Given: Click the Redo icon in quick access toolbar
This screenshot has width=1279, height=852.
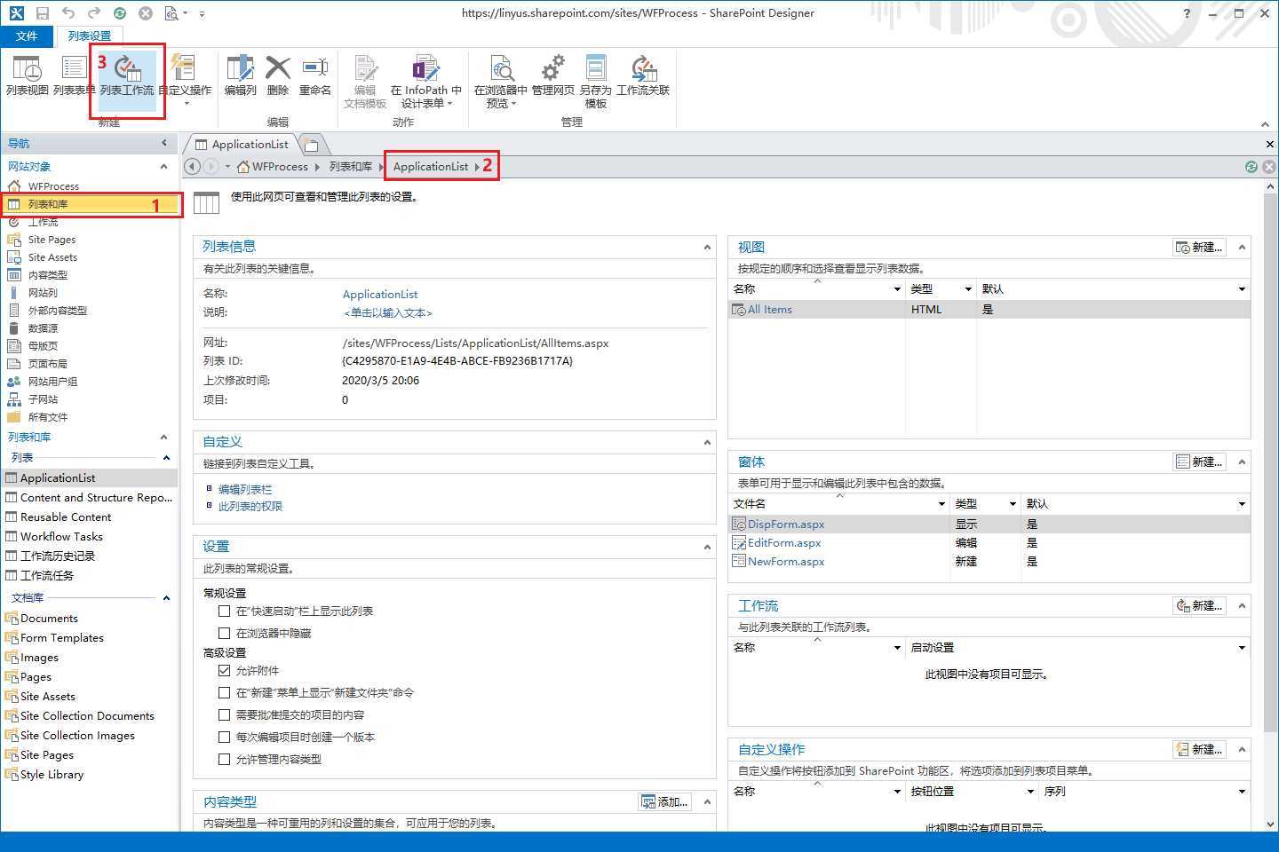Looking at the screenshot, I should (x=94, y=13).
